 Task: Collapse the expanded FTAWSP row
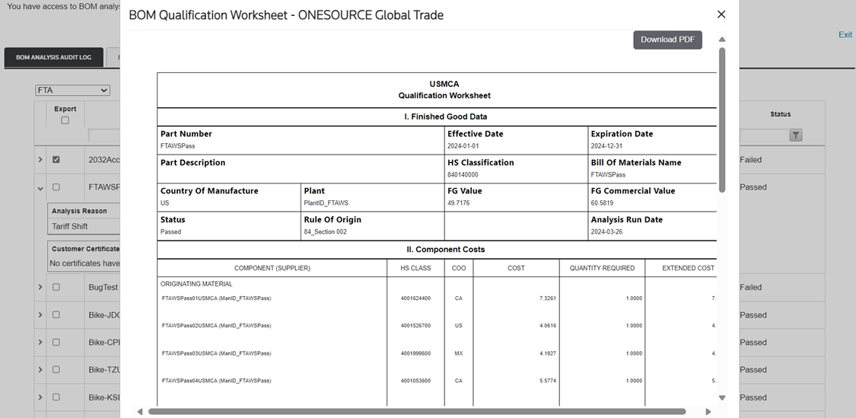tap(40, 187)
